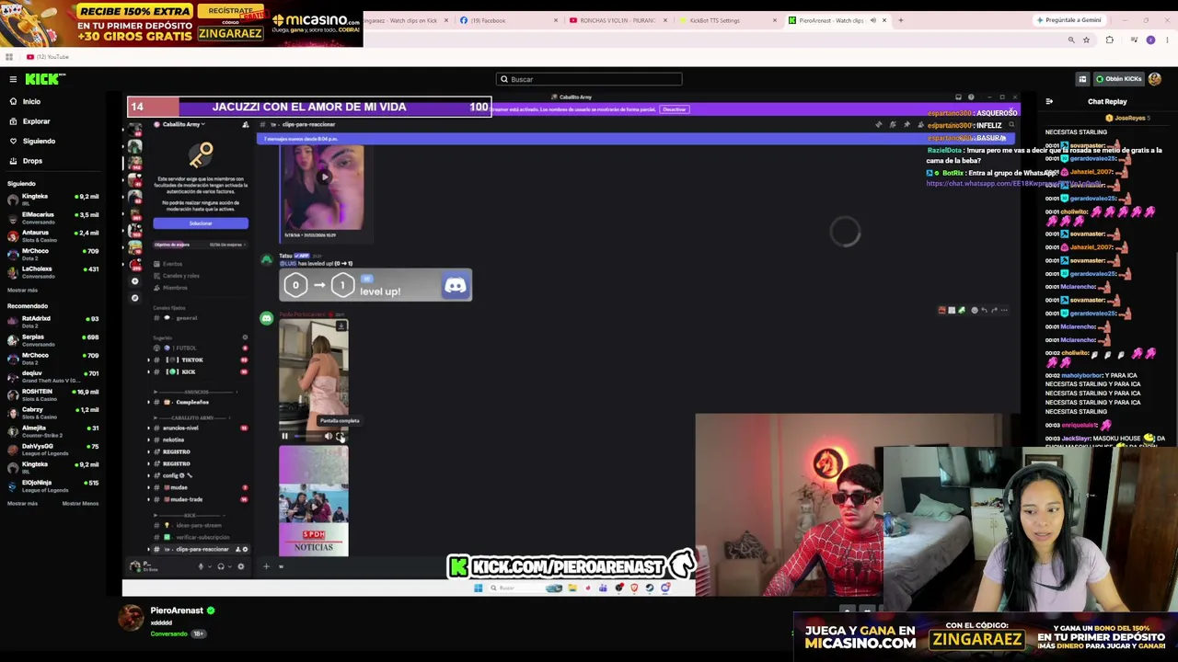1178x662 pixels.
Task: Mute the PieroArenast tab via speaker icon
Action: [x=872, y=20]
